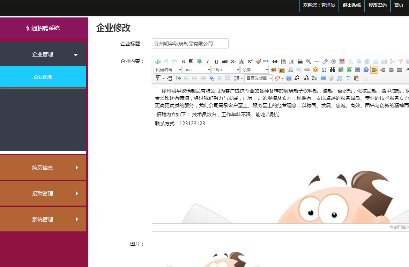This screenshot has height=267, width=409.
Task: Click screenshot icon with scissors
Action: (x=200, y=61)
